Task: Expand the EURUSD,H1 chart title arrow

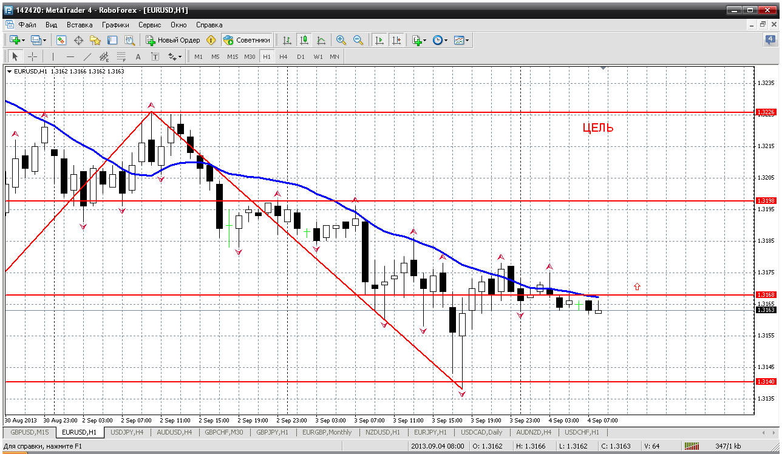Action: point(9,72)
